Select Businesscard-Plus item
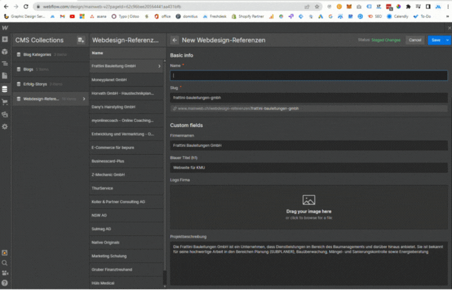Image resolution: width=452 pixels, height=290 pixels. [127, 161]
